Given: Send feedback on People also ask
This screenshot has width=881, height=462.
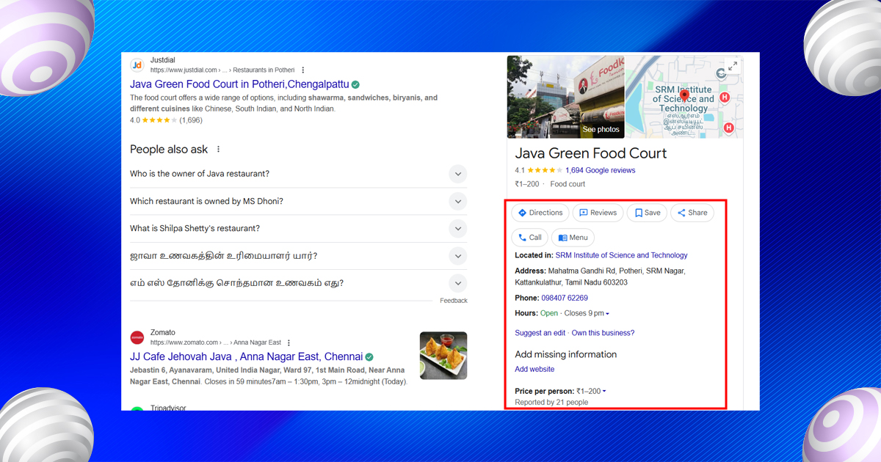Looking at the screenshot, I should pyautogui.click(x=454, y=301).
